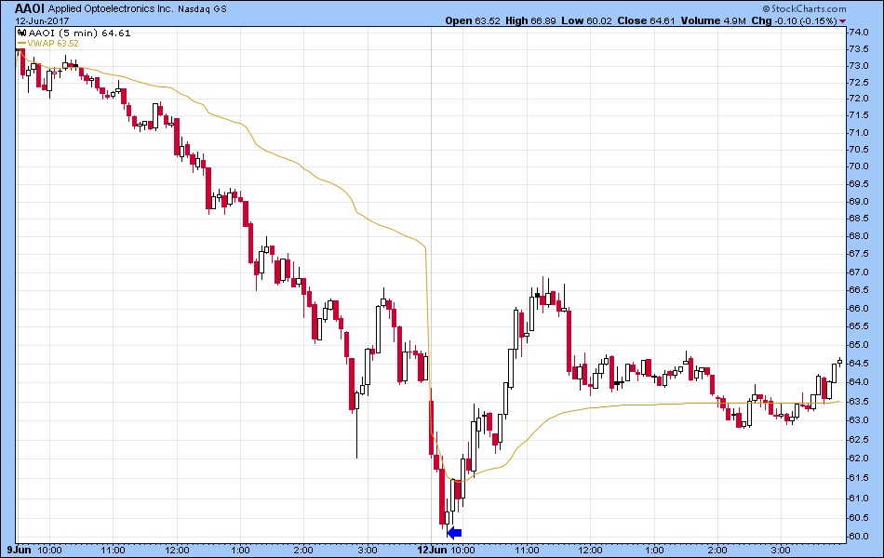884x558 pixels.
Task: Click the Low 60.02 value
Action: point(586,20)
